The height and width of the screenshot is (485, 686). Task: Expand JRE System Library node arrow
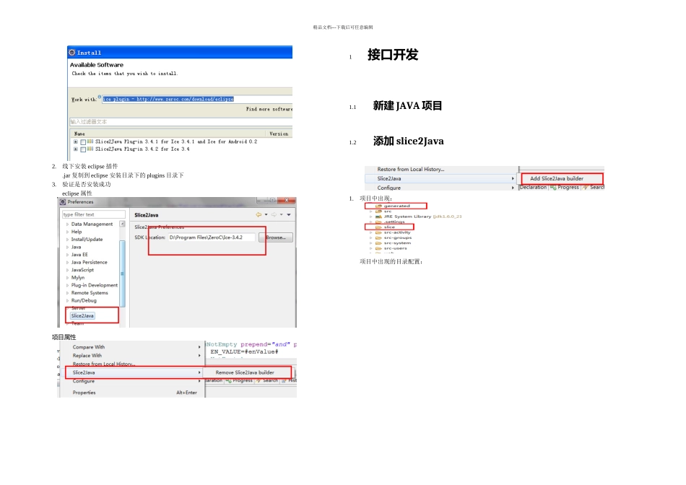tap(371, 217)
